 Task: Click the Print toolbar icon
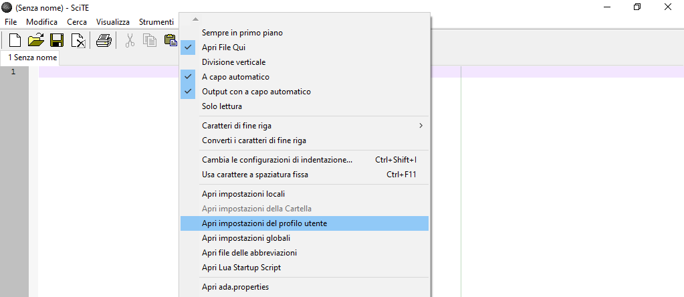pos(104,41)
